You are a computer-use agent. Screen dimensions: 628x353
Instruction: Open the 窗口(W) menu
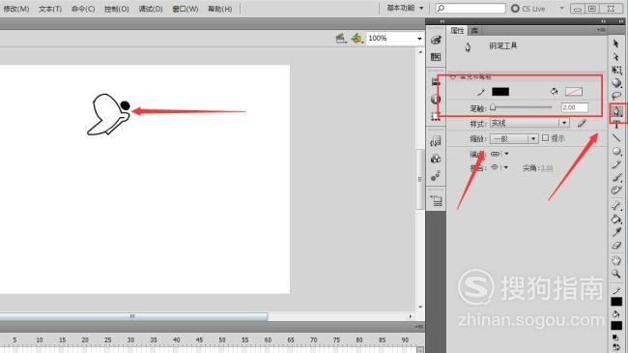click(186, 9)
